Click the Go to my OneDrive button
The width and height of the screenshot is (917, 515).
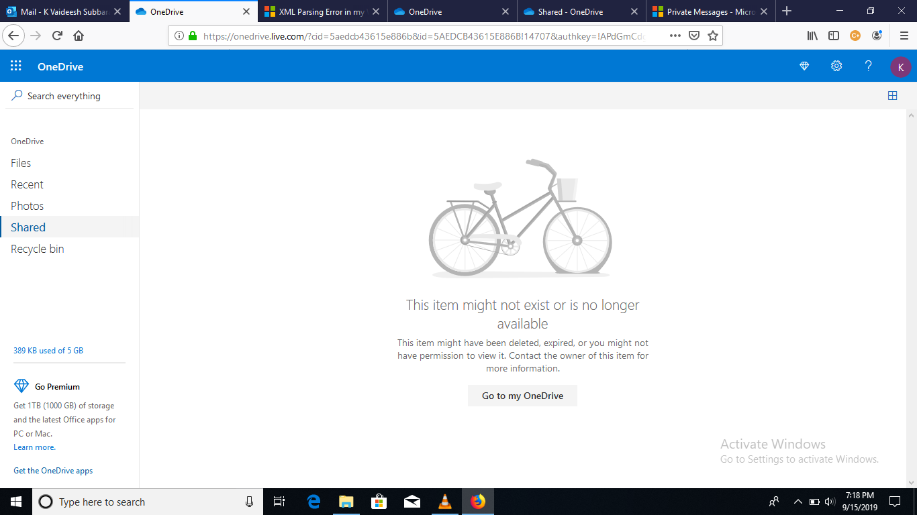click(x=522, y=396)
